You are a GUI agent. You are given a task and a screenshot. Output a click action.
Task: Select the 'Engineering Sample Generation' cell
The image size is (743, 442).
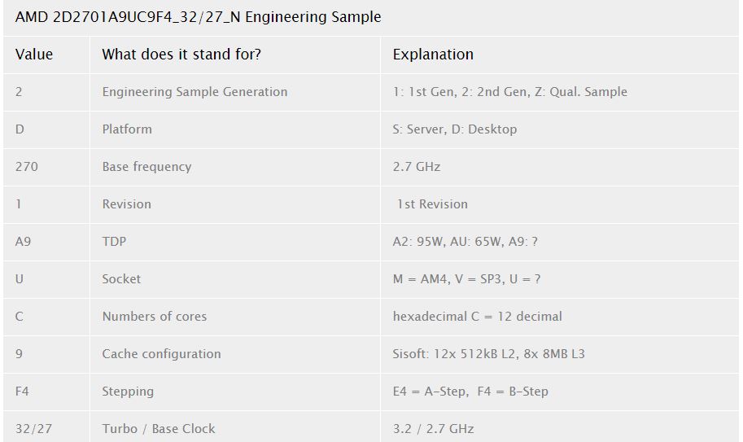pos(194,92)
